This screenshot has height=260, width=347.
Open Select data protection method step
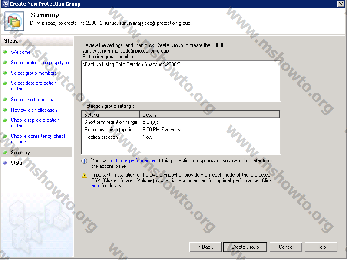33,86
